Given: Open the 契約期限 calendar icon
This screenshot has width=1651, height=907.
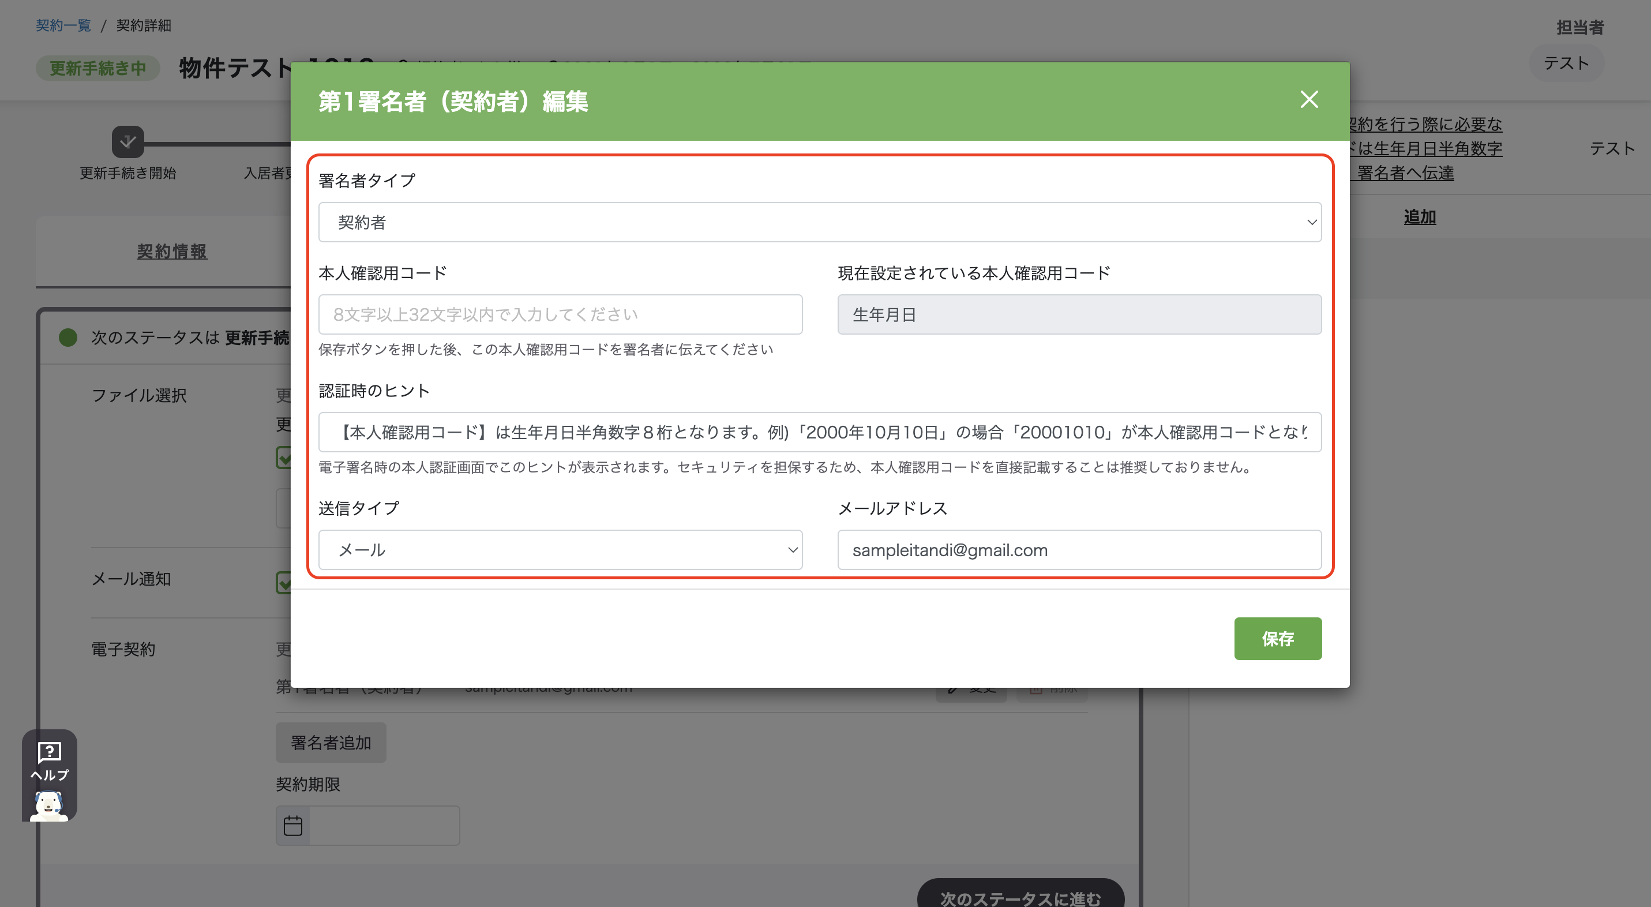Looking at the screenshot, I should (293, 826).
